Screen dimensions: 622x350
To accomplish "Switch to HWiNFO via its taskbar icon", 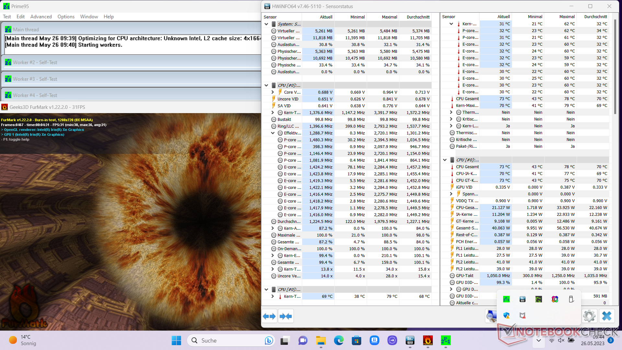I will 410,340.
